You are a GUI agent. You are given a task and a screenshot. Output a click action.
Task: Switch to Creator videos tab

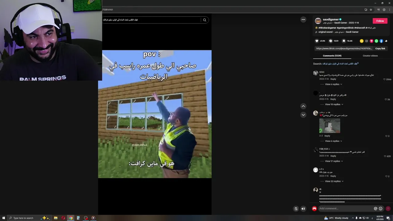pyautogui.click(x=370, y=56)
